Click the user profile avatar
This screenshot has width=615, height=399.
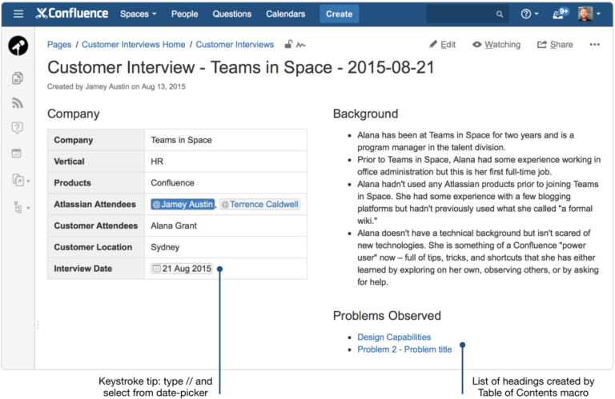(585, 14)
